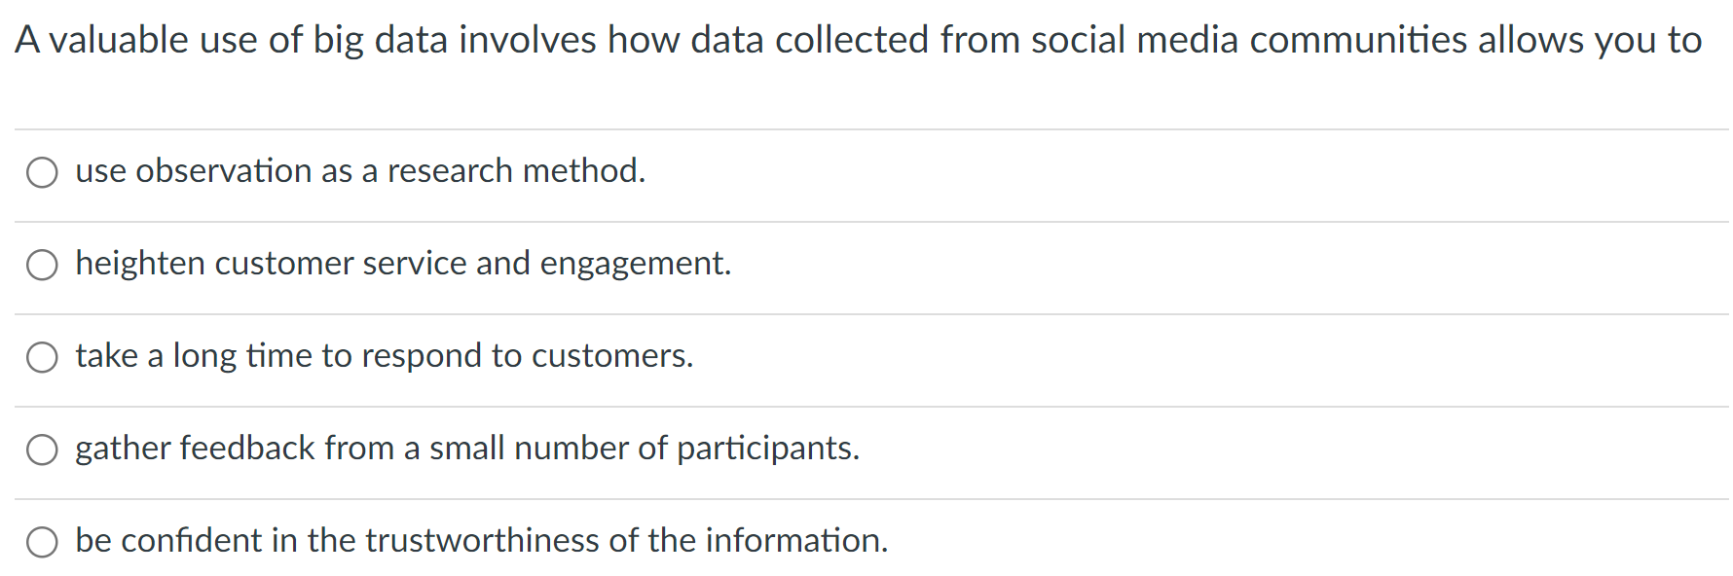Select 'be confident in the trustworthiness of the information'
This screenshot has height=576, width=1733.
pyautogui.click(x=42, y=542)
